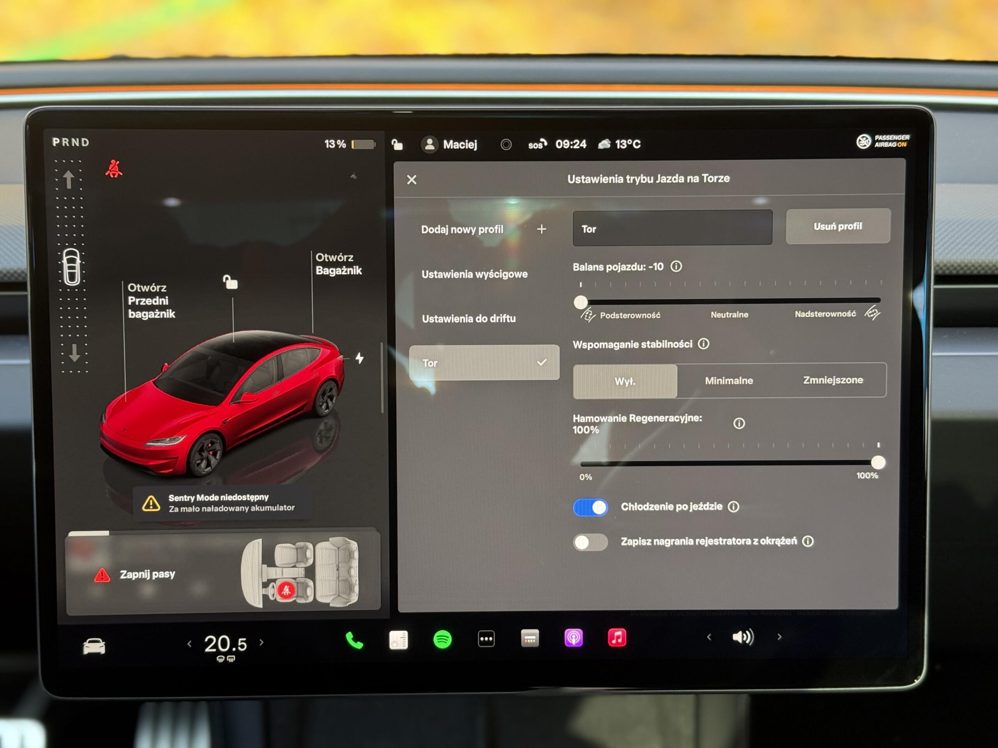Viewport: 998px width, 748px height.
Task: Decrease cabin temperature with left arrow
Action: (189, 644)
